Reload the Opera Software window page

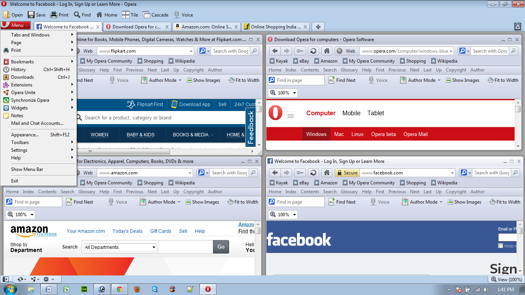point(313,51)
